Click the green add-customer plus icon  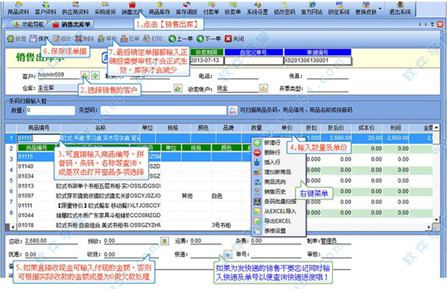tap(95, 75)
